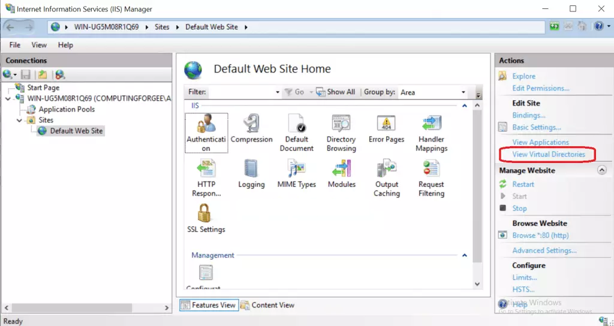Restart the website
The height and width of the screenshot is (326, 614).
[523, 185]
